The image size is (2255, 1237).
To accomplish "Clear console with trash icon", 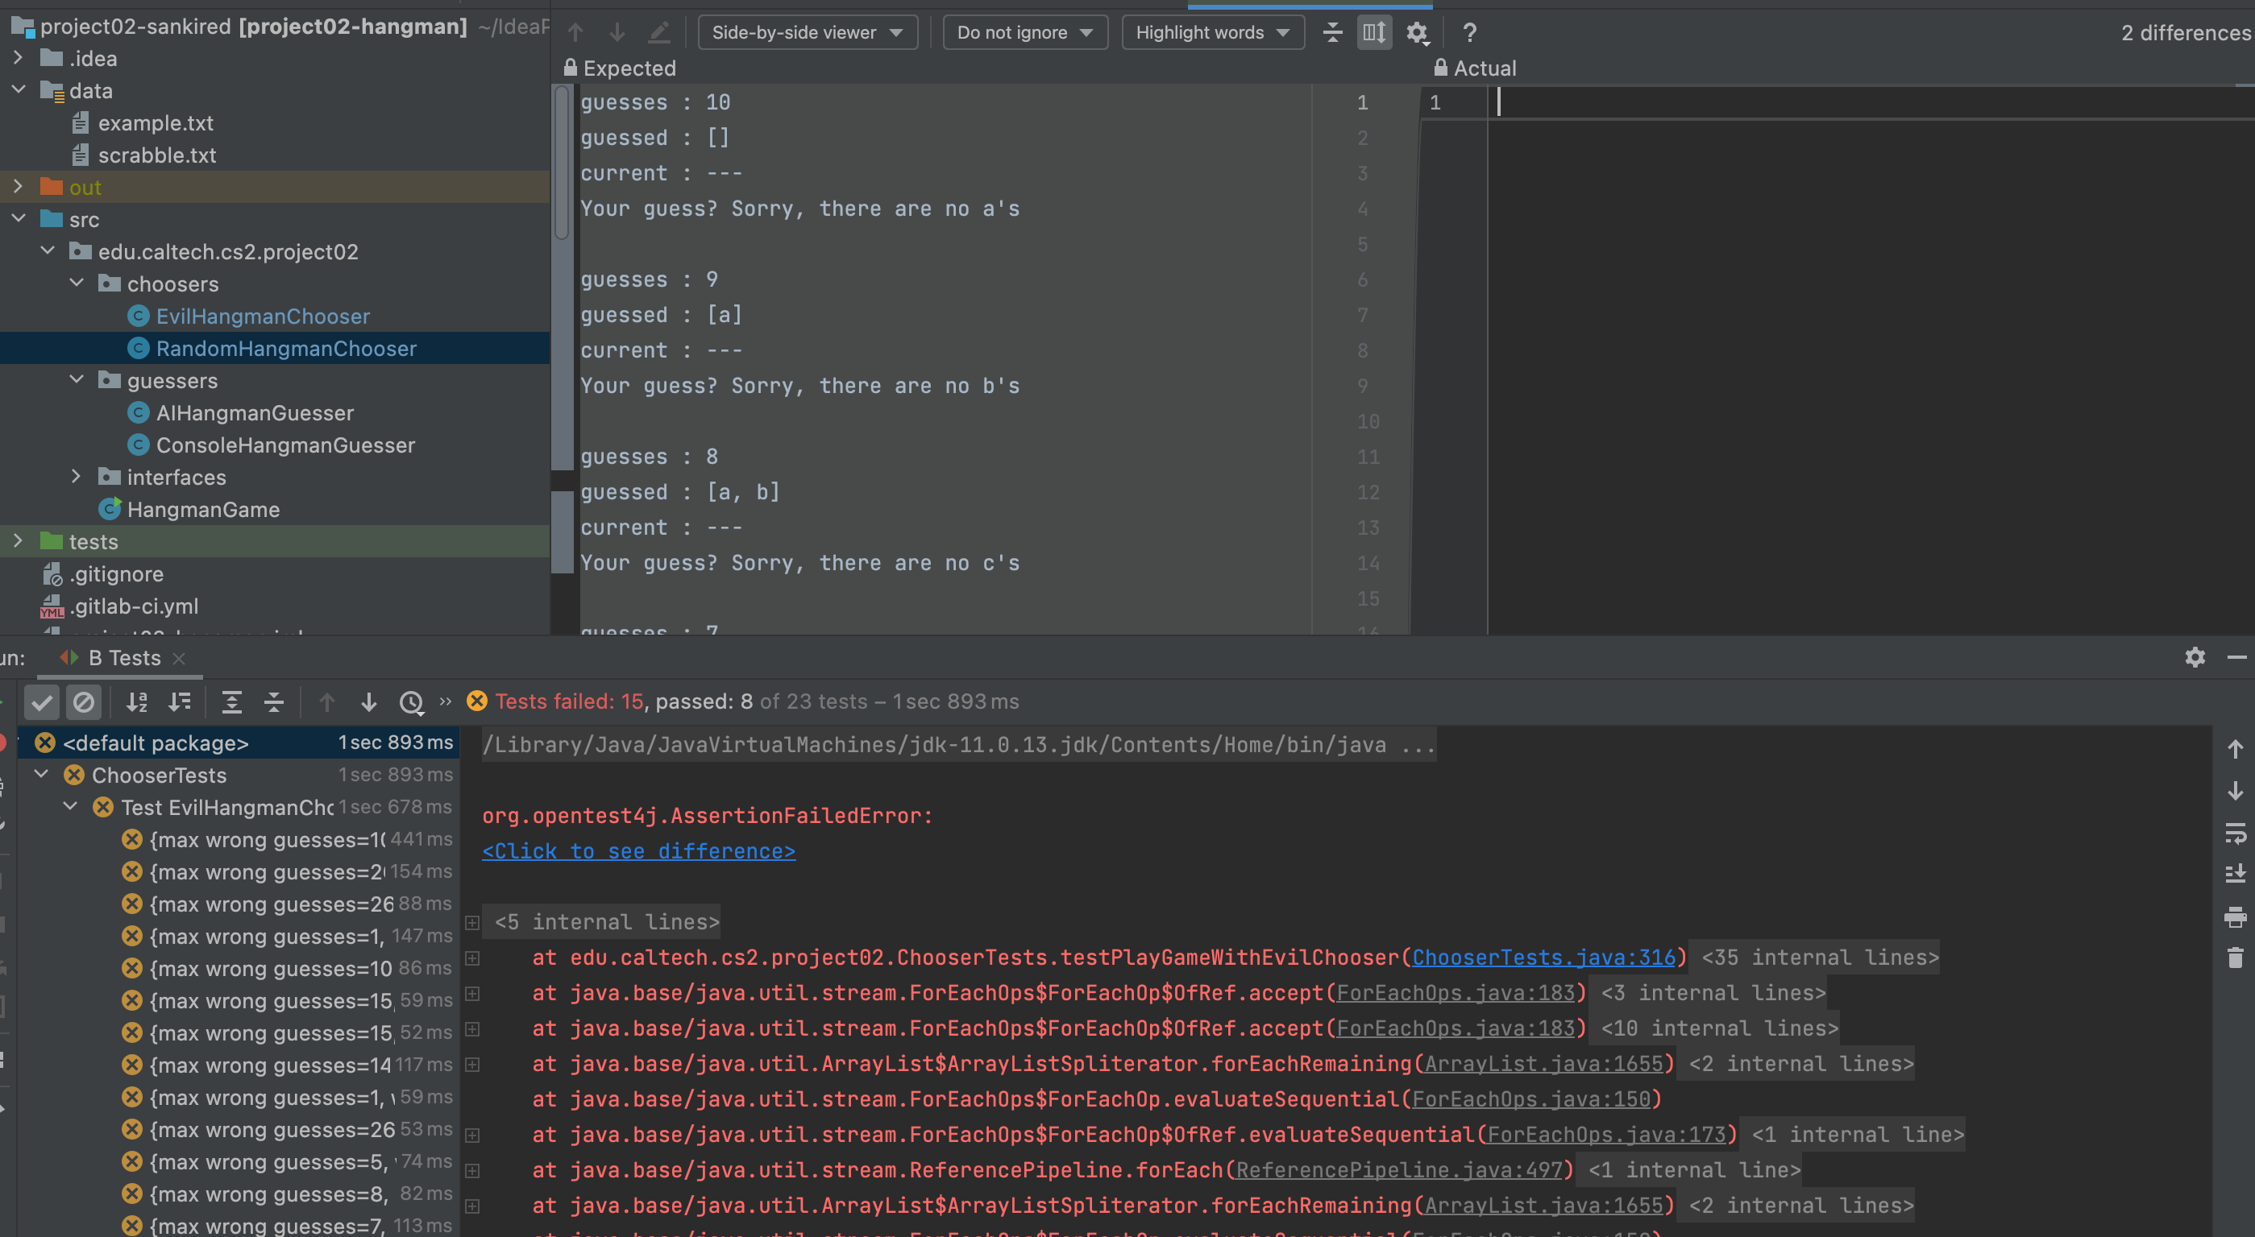I will point(2234,957).
